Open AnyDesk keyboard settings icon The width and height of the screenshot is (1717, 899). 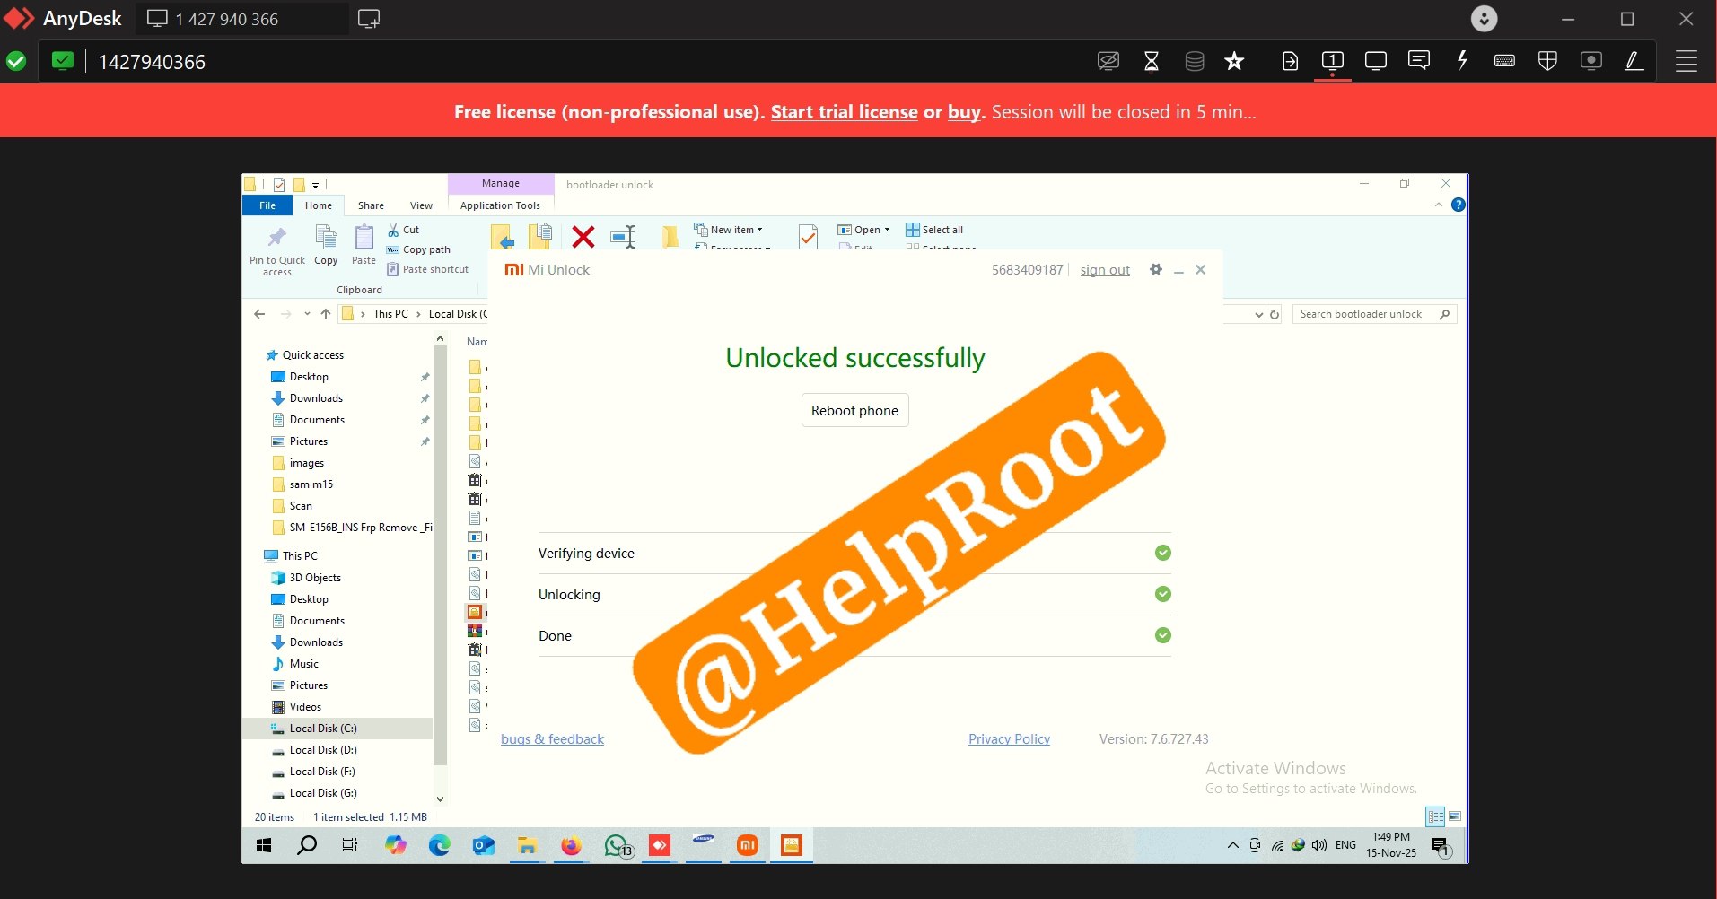[x=1504, y=61]
